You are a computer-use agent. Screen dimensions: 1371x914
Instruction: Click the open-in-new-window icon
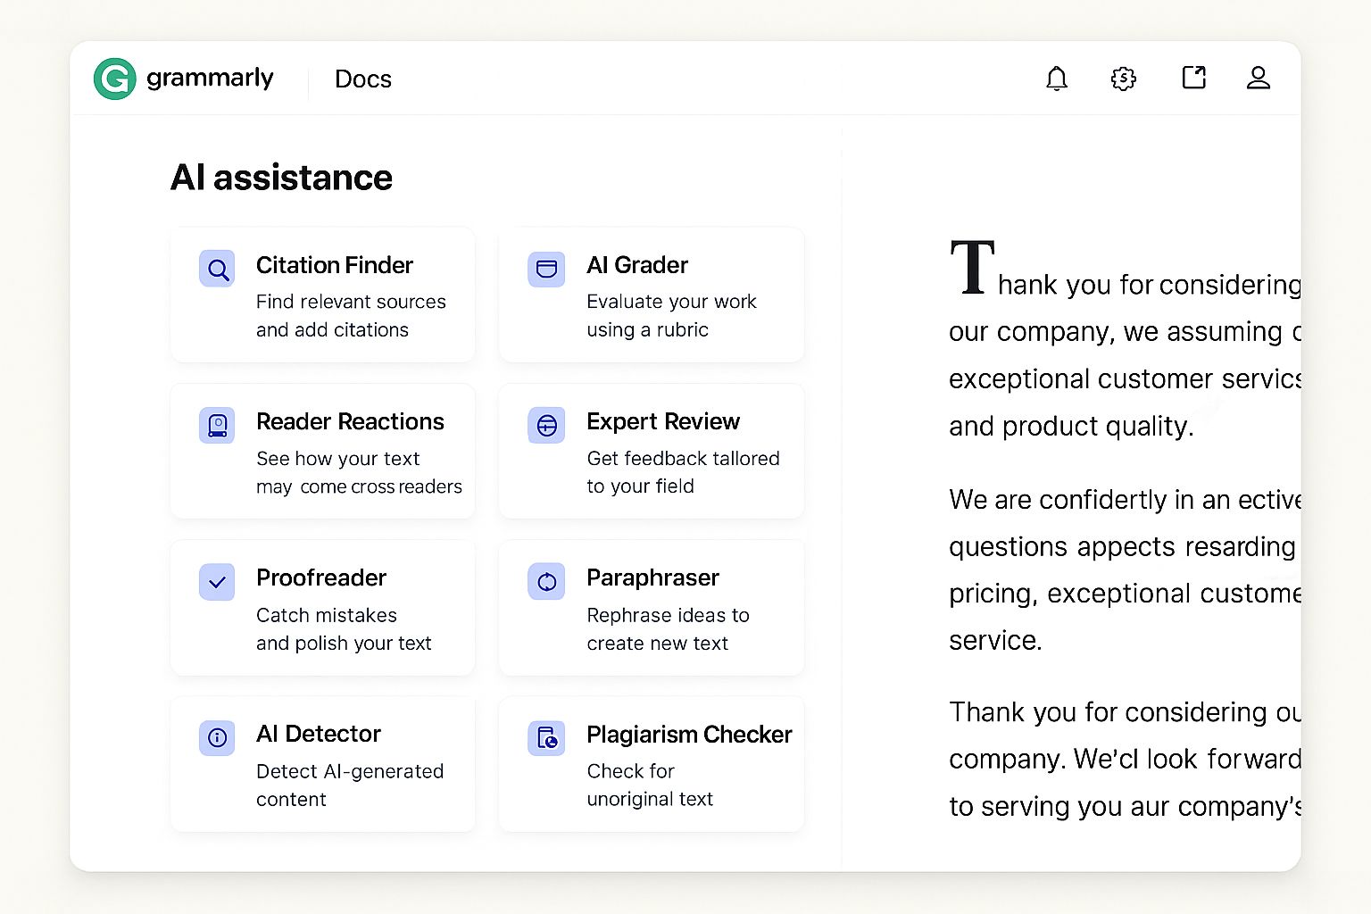1193,78
